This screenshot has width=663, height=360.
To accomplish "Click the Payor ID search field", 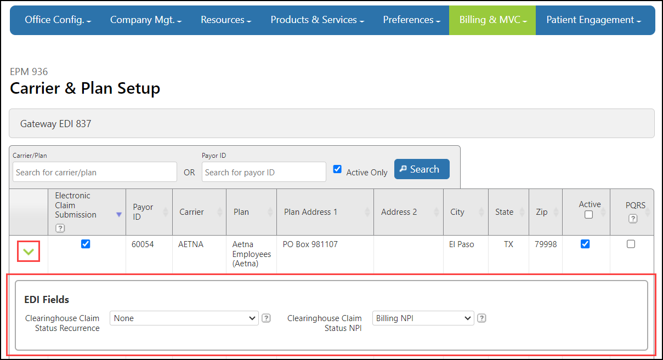I will (264, 172).
